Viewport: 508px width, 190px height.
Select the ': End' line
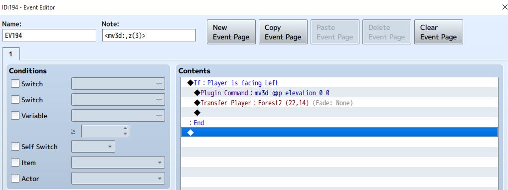coord(339,123)
